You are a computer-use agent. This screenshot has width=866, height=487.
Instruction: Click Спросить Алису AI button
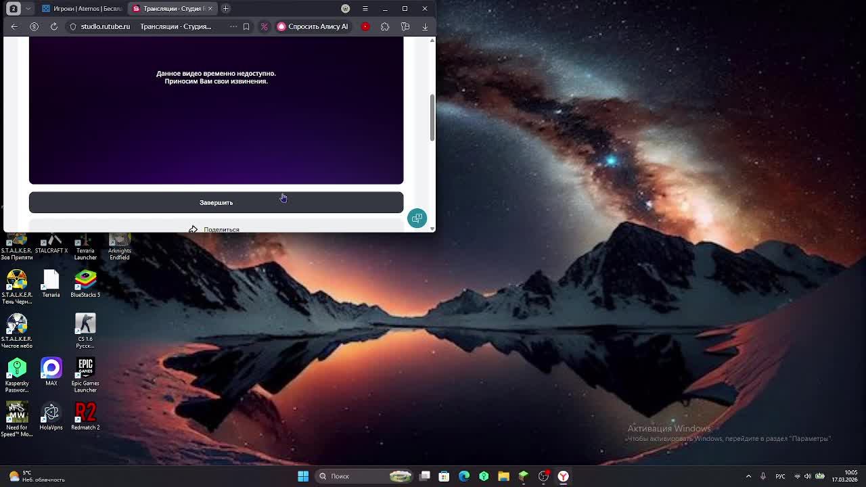pos(313,26)
